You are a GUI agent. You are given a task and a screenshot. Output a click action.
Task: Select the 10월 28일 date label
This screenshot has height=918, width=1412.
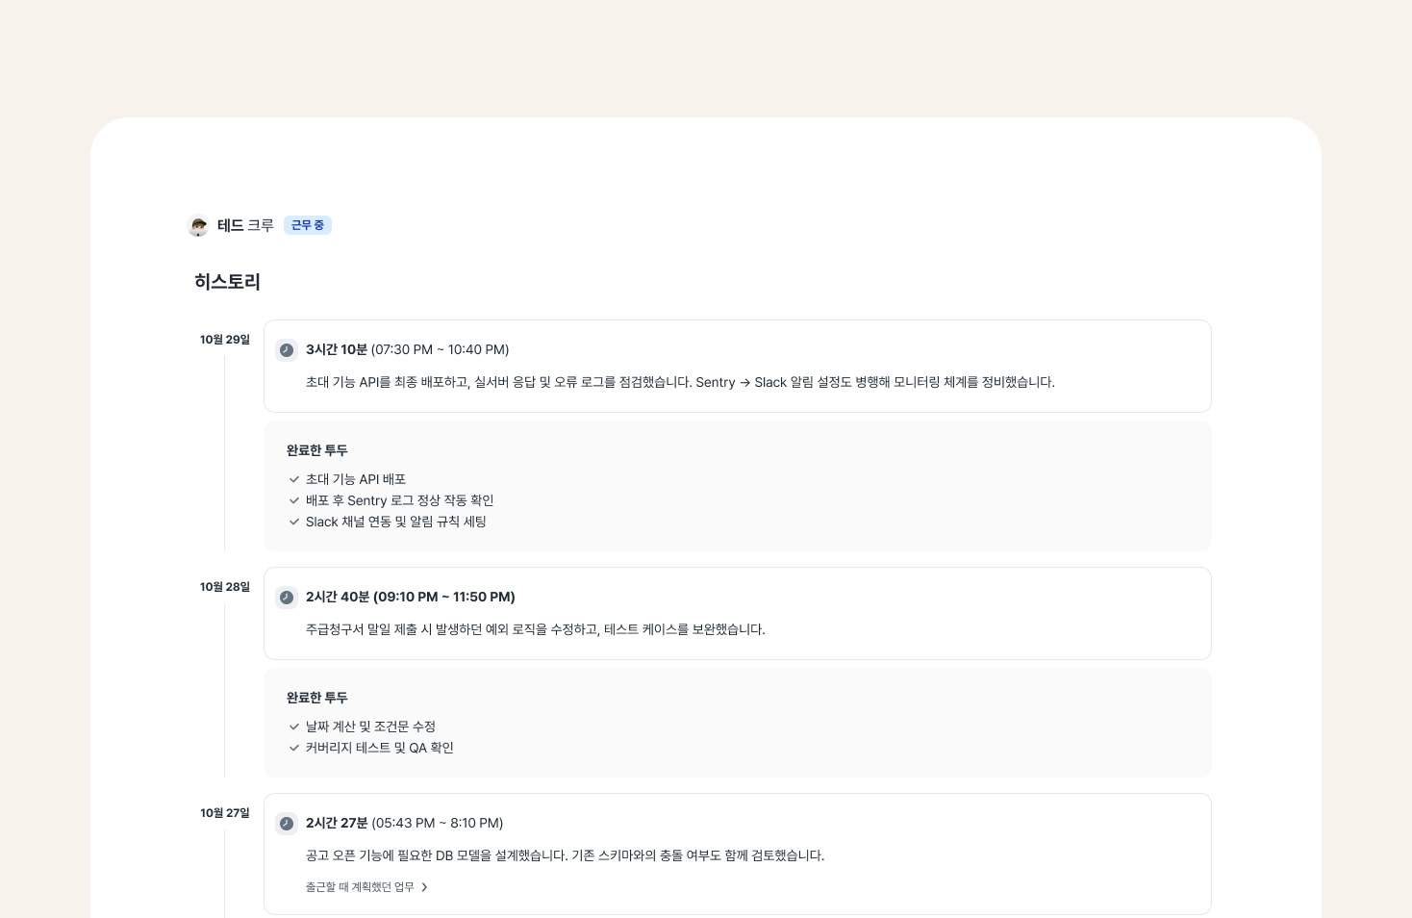(x=225, y=587)
